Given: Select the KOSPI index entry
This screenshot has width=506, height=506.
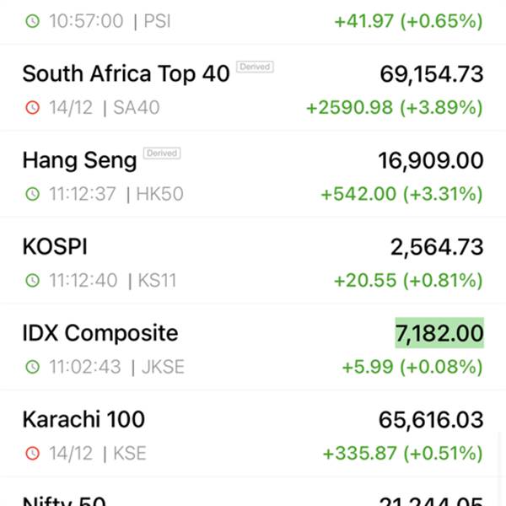Looking at the screenshot, I should pos(253,261).
